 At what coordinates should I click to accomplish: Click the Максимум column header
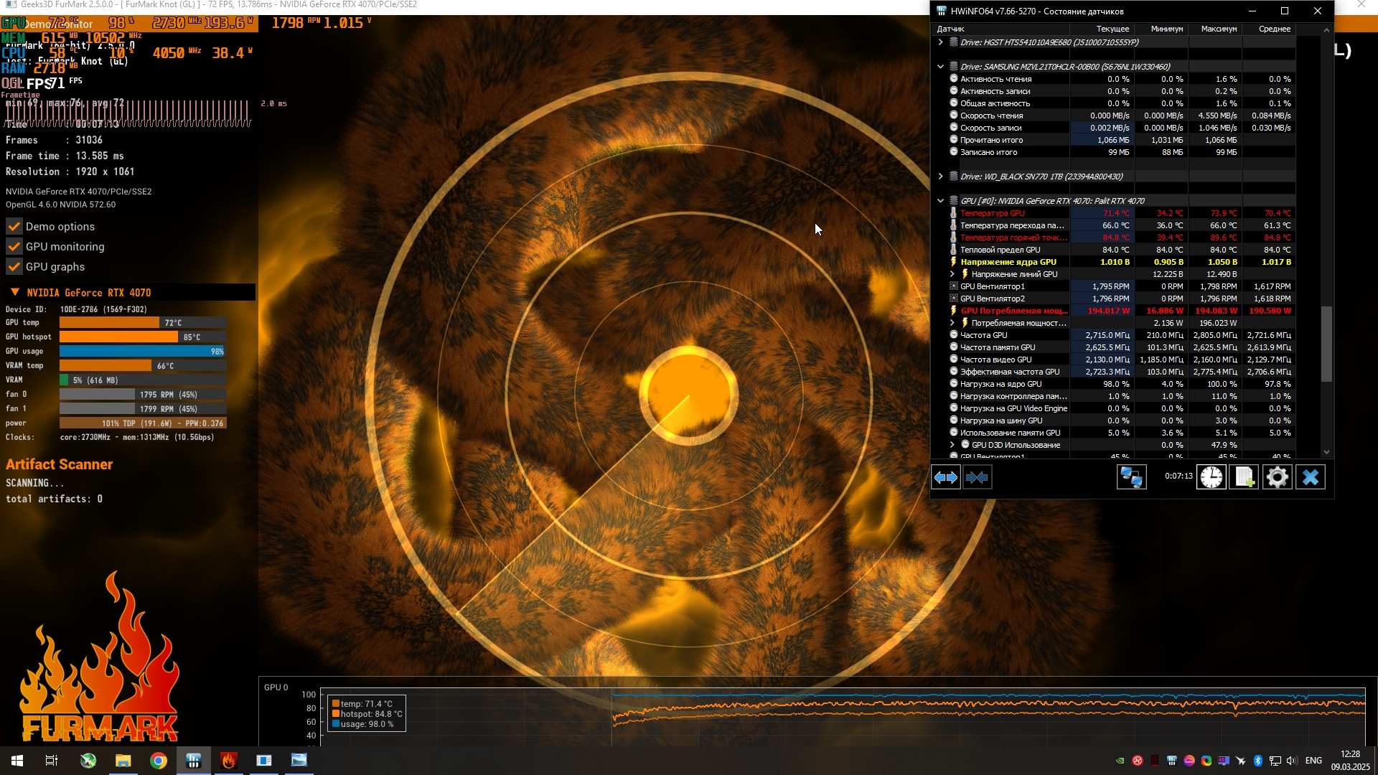tap(1218, 29)
